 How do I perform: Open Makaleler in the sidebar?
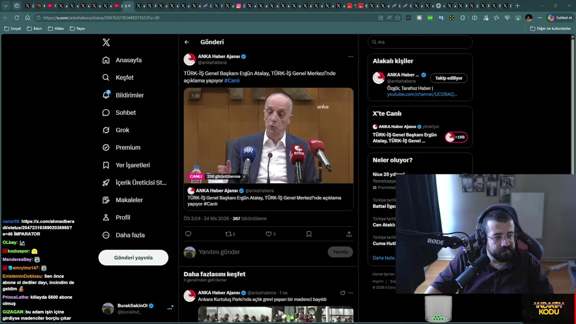click(x=122, y=200)
